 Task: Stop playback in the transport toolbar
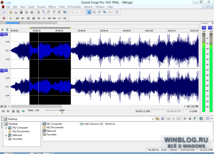click(33, 18)
